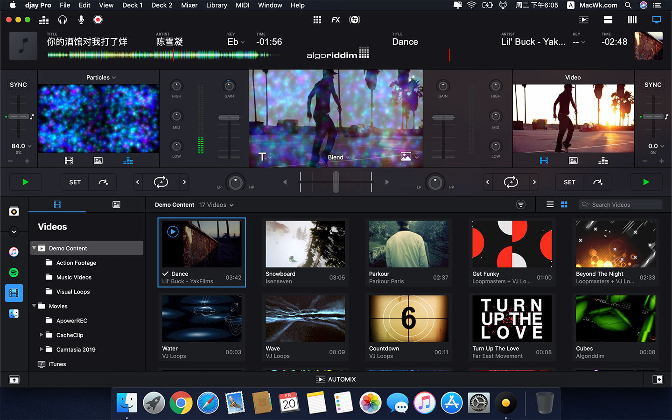Viewport: 672px width, 420px height.
Task: Jump to cue on Deck 2
Action: pyautogui.click(x=598, y=182)
